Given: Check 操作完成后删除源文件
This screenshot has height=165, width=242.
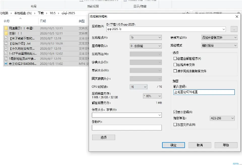Looking at the screenshot, I should pos(175,71).
